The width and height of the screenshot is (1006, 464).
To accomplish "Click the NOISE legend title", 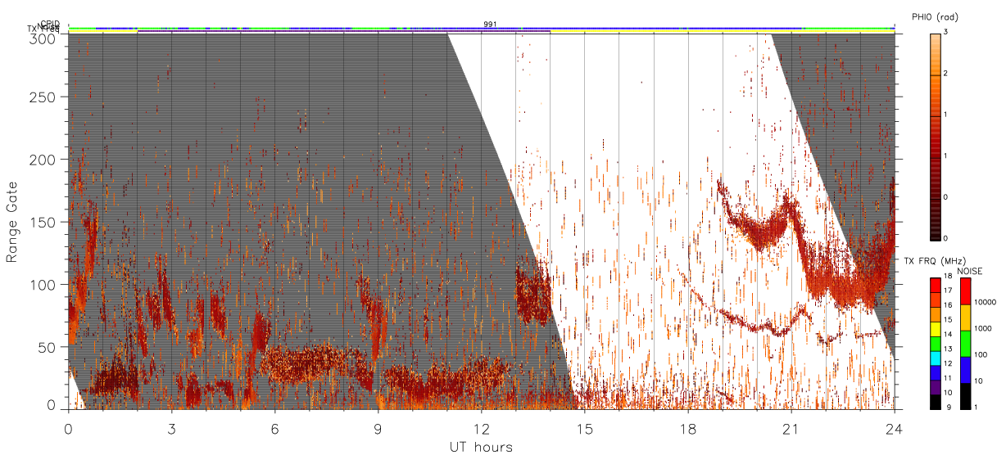I will 970,270.
